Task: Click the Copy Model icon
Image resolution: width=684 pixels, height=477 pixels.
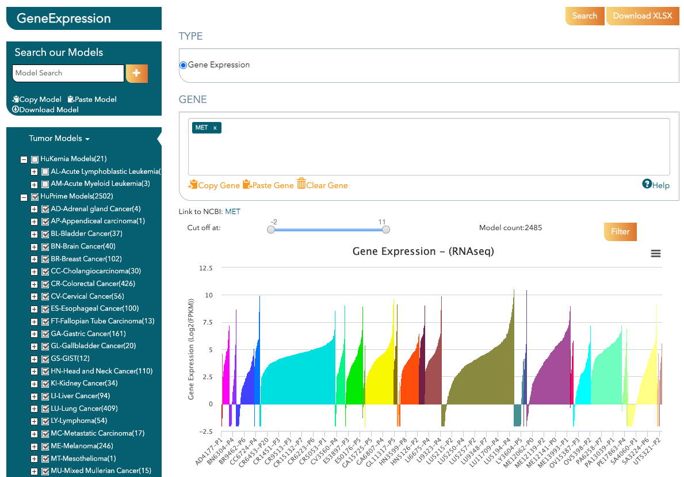Action: [x=16, y=100]
